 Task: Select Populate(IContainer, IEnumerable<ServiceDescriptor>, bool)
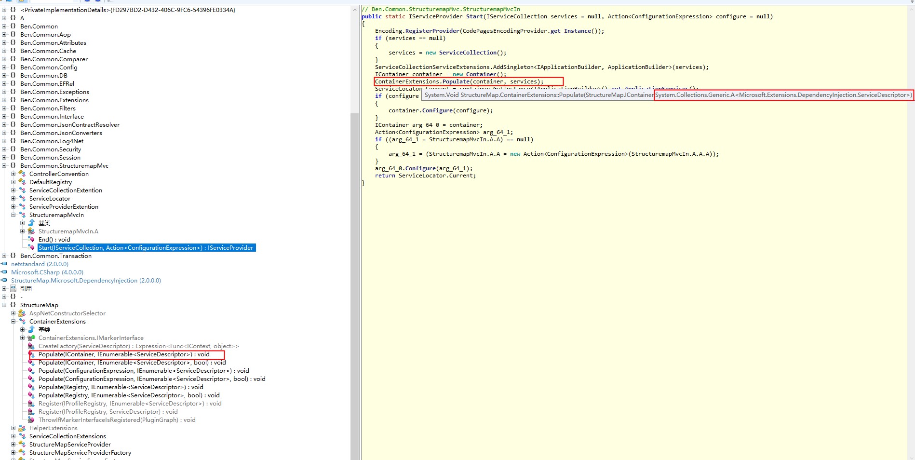[132, 362]
